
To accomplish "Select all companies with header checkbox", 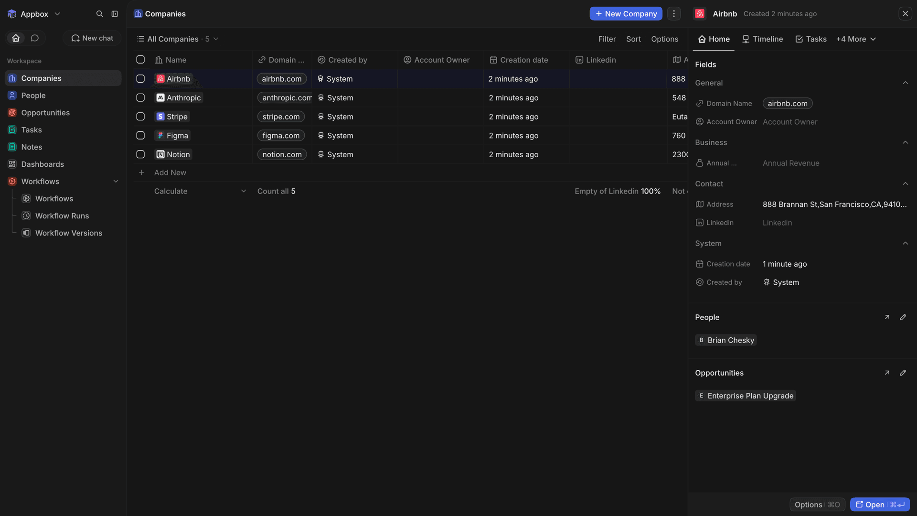I will 140,60.
